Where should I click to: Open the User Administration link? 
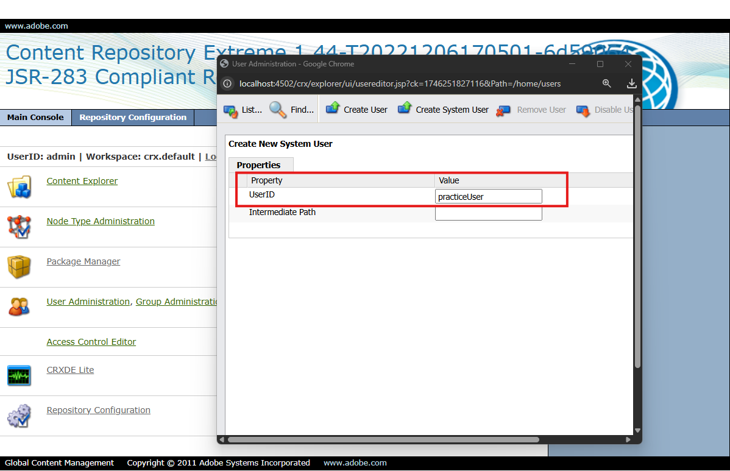pyautogui.click(x=88, y=302)
